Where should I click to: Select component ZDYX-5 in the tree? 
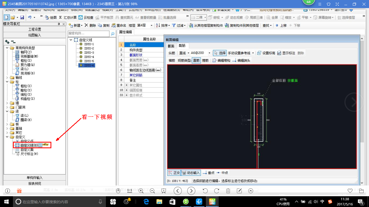pos(89,61)
